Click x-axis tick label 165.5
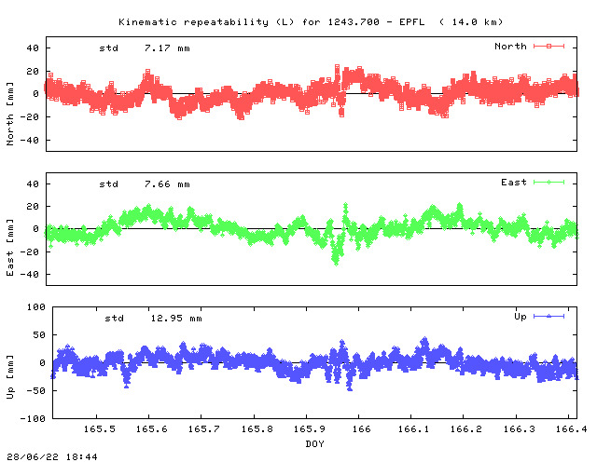The width and height of the screenshot is (597, 462). click(100, 428)
